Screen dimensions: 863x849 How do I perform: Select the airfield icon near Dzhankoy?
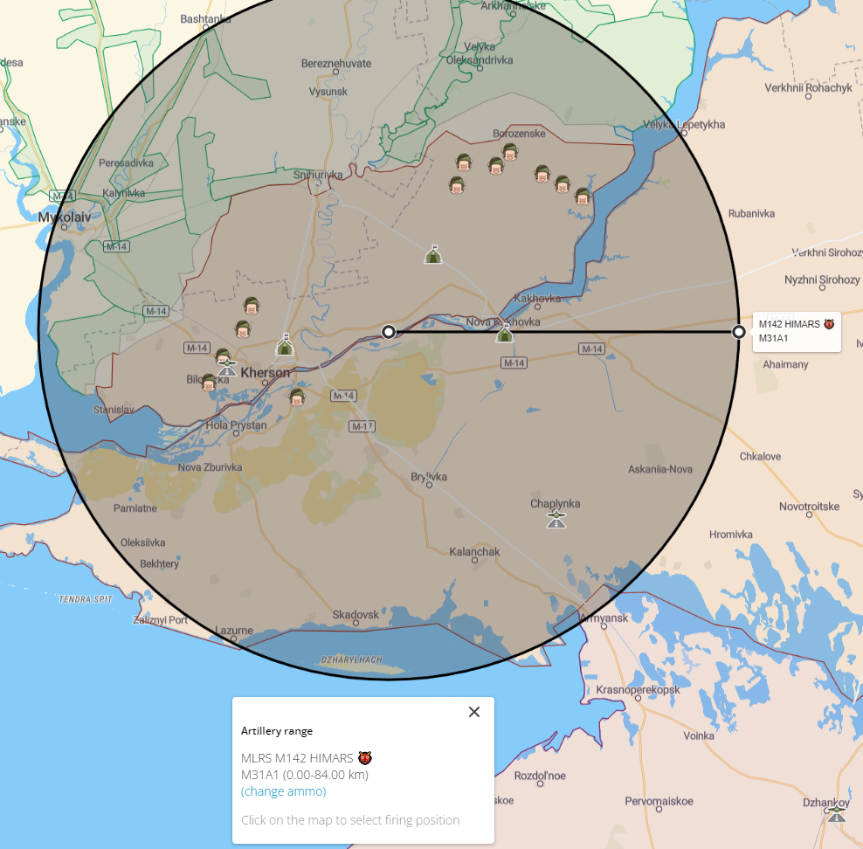pyautogui.click(x=837, y=814)
